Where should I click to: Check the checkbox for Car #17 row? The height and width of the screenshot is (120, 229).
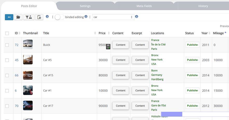pyautogui.click(x=7, y=106)
